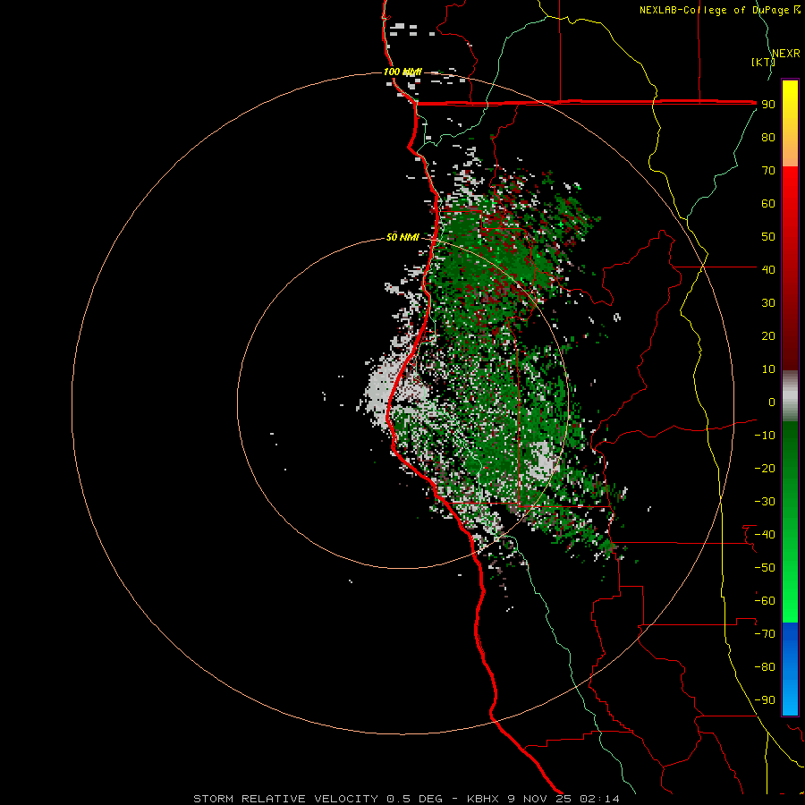Screen dimensions: 805x805
Task: Click the -10 knot scale value
Action: [x=765, y=436]
